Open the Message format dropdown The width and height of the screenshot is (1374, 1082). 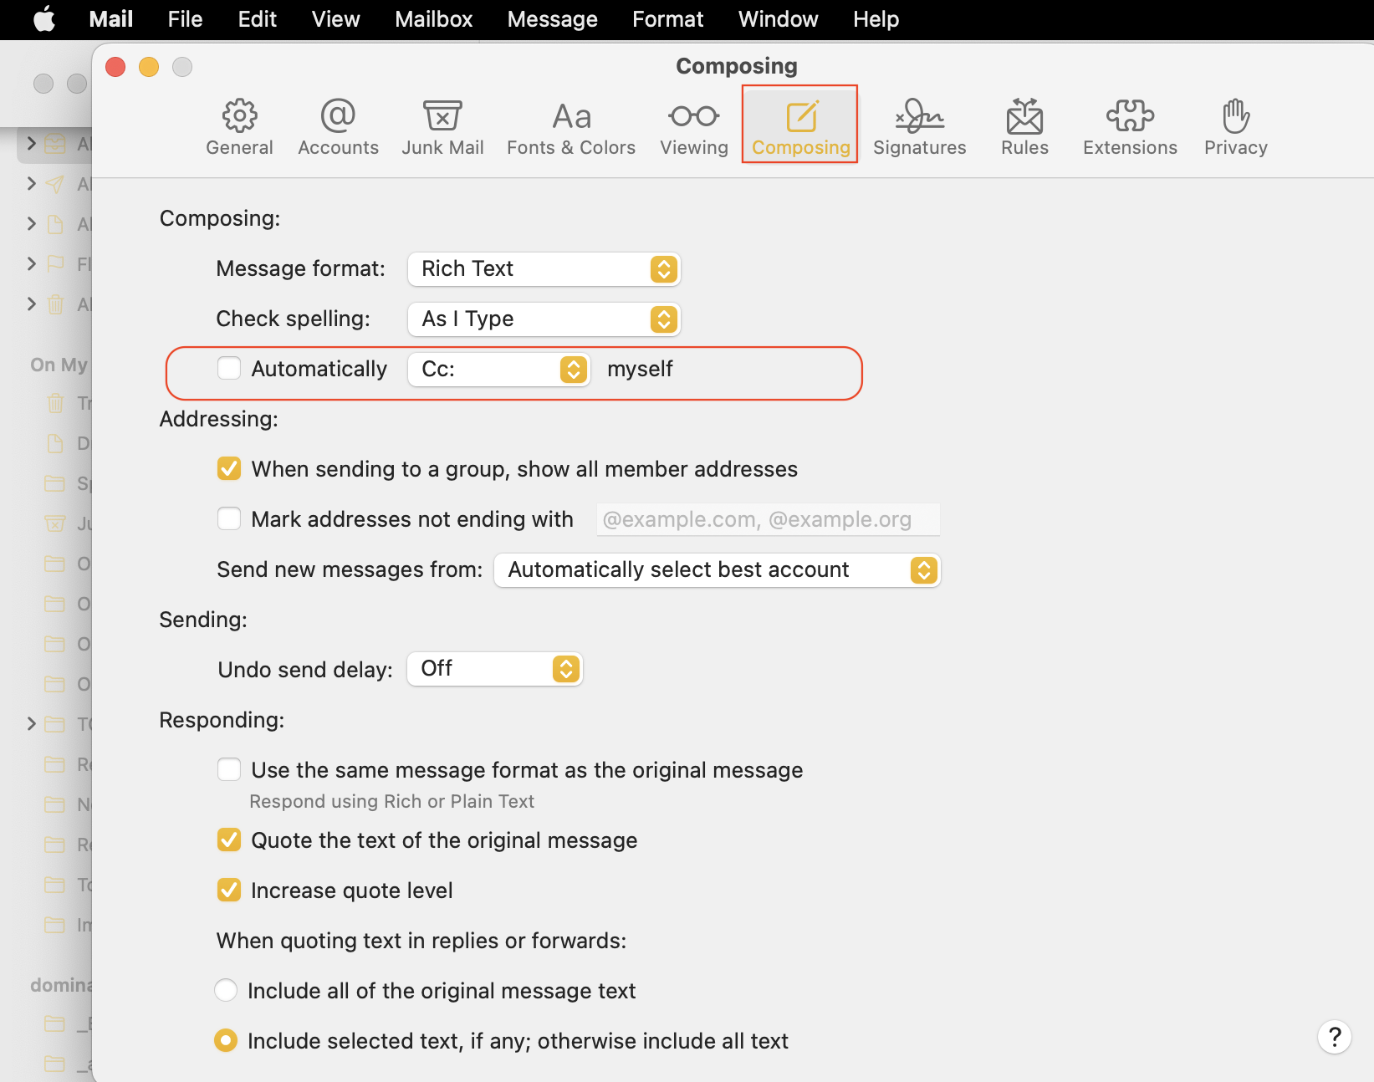click(x=544, y=269)
